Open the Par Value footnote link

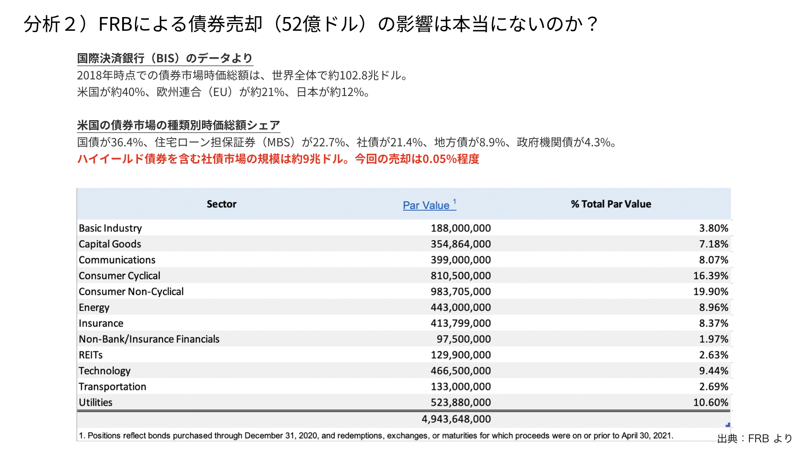click(429, 205)
